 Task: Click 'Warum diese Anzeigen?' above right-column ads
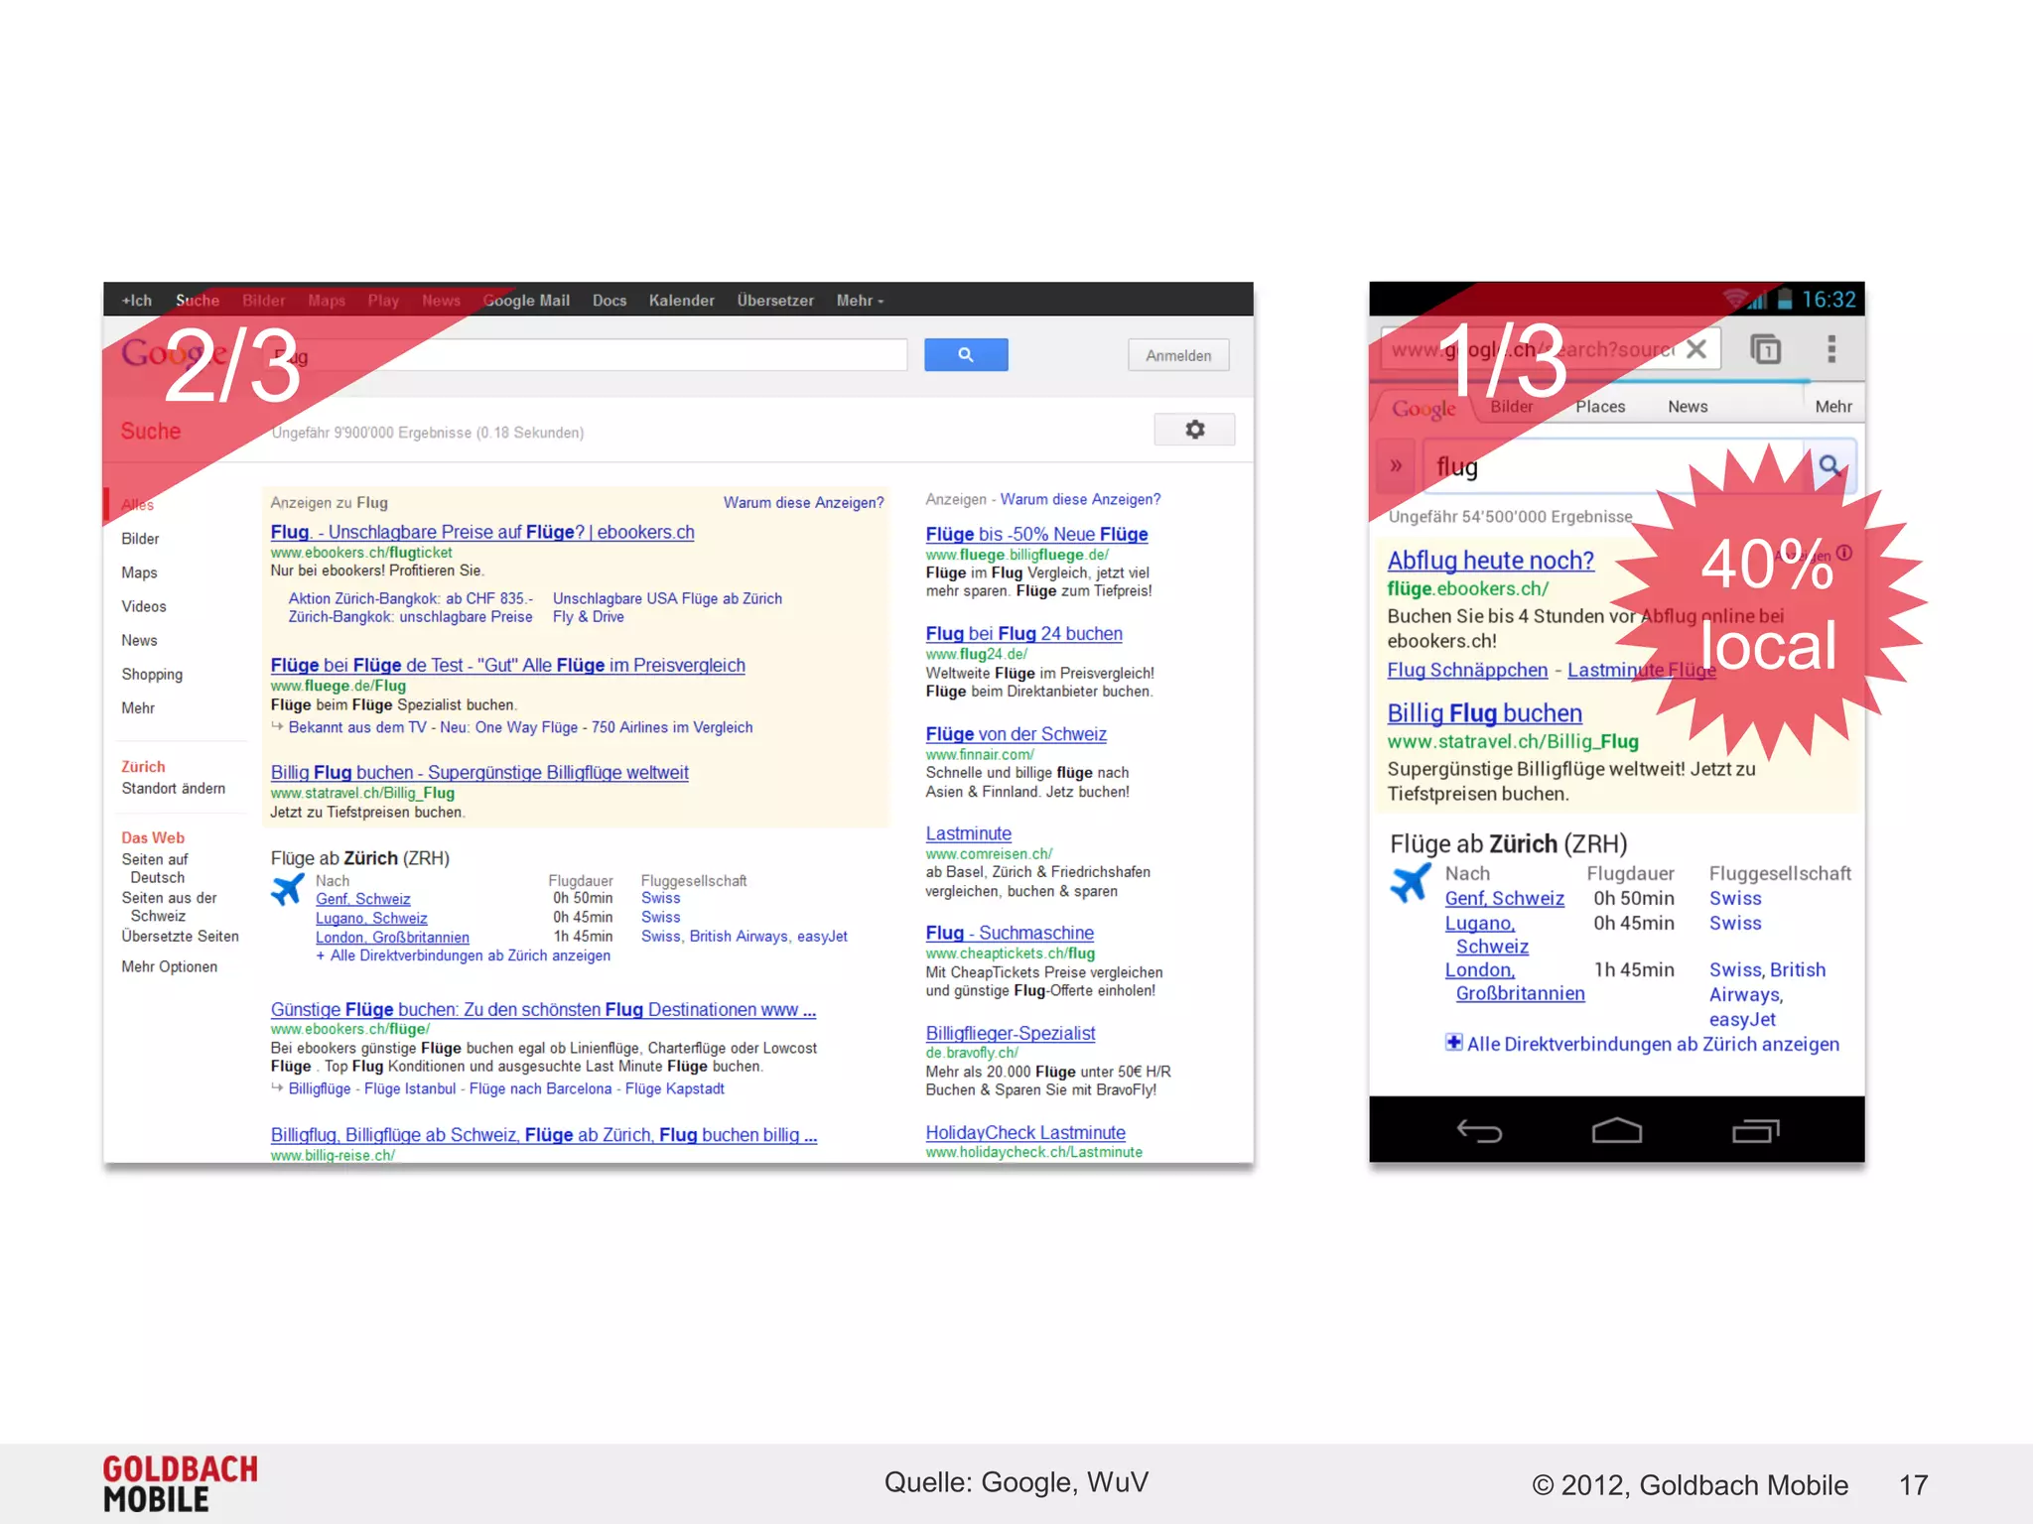[1080, 499]
